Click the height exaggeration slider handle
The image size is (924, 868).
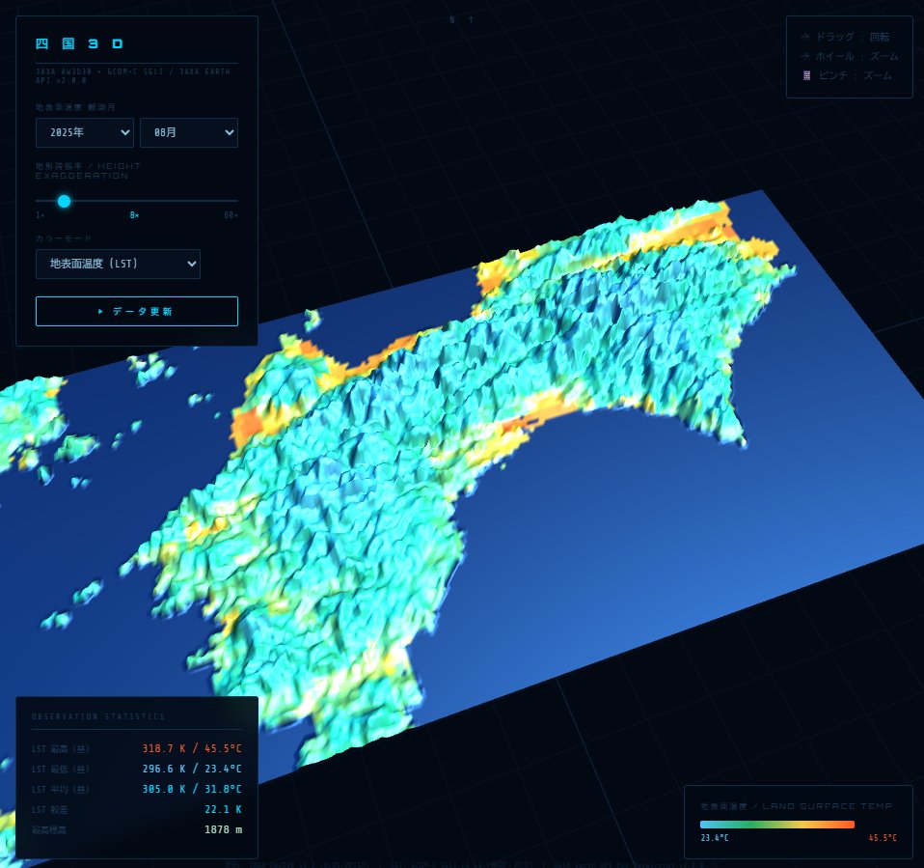(x=64, y=201)
